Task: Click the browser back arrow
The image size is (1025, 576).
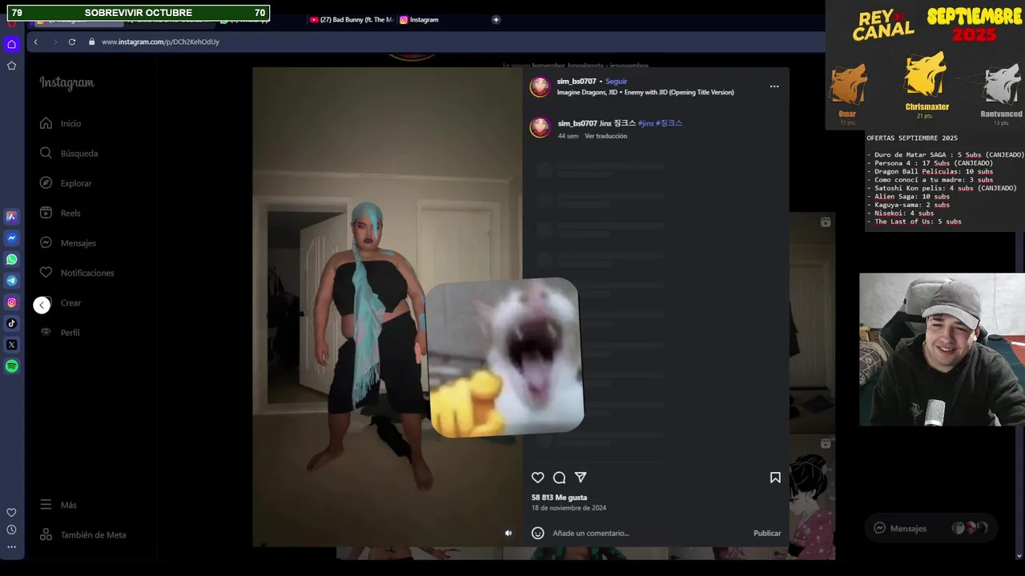Action: coord(35,42)
